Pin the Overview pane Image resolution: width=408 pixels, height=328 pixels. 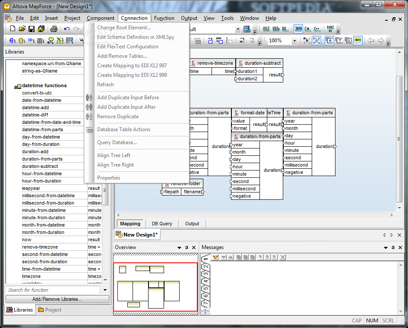(187, 248)
